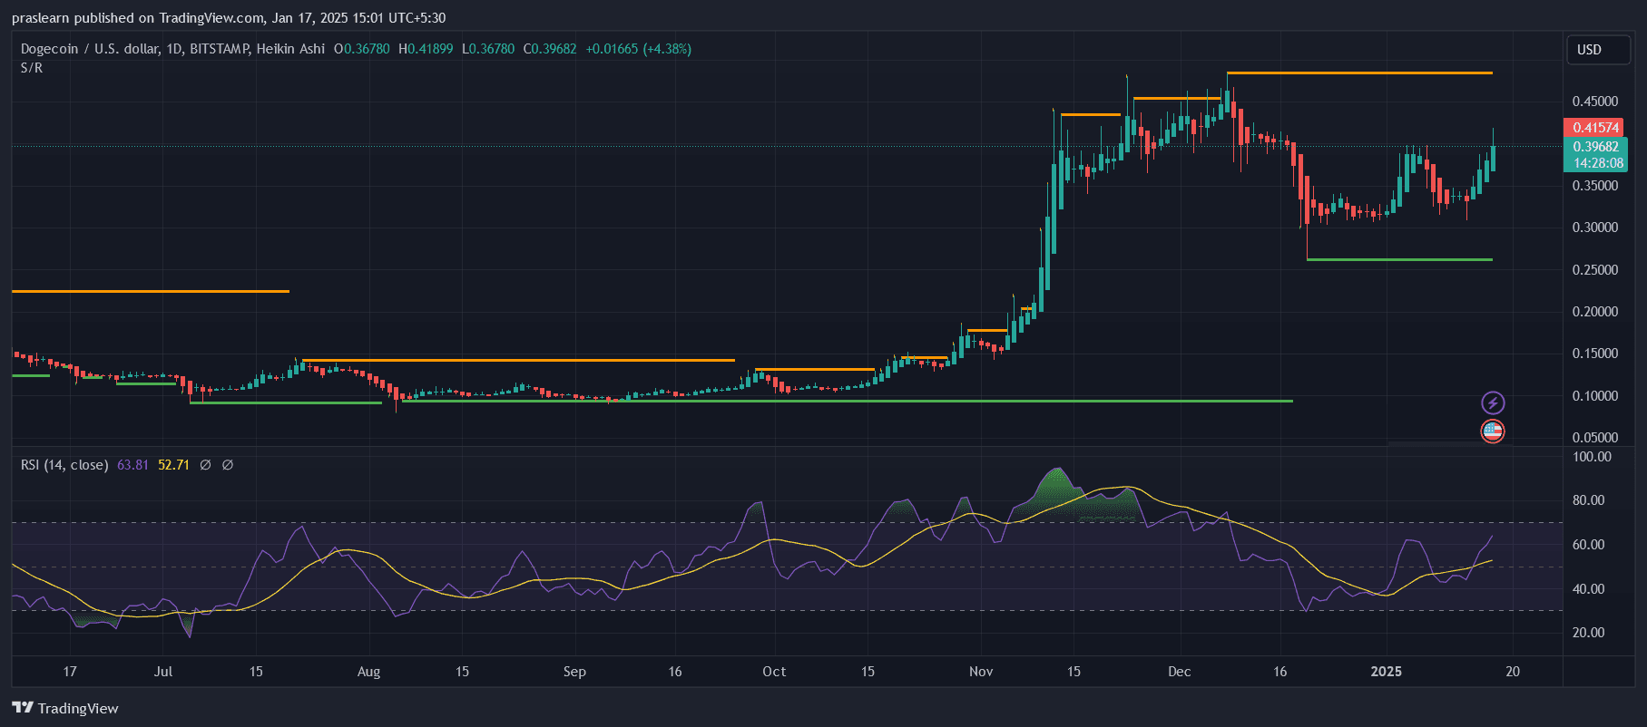Select the RSI (14, close) indicator title
1647x727 pixels.
(64, 465)
